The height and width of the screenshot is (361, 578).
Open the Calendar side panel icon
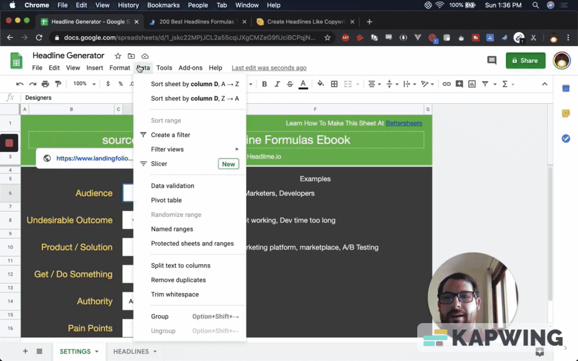pyautogui.click(x=566, y=88)
